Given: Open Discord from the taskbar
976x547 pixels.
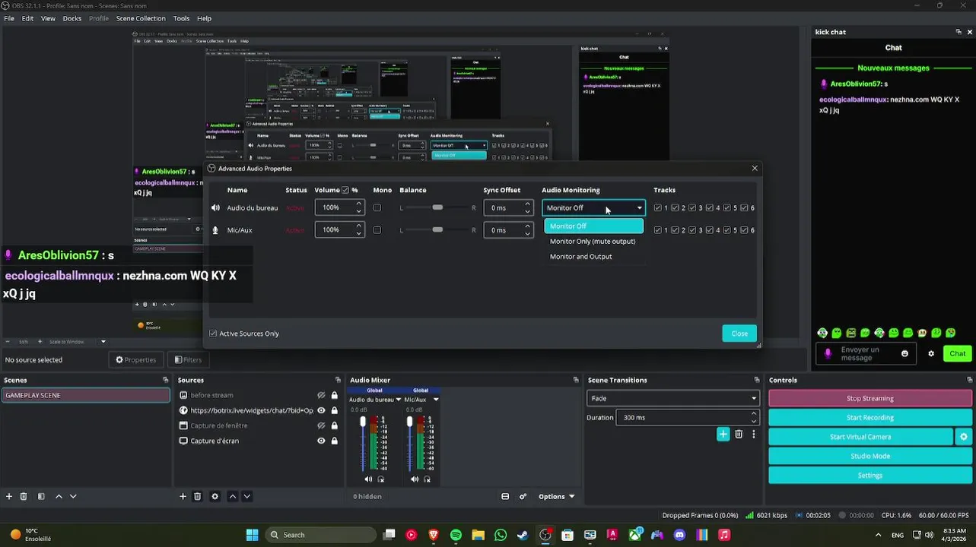Looking at the screenshot, I should click(x=679, y=535).
